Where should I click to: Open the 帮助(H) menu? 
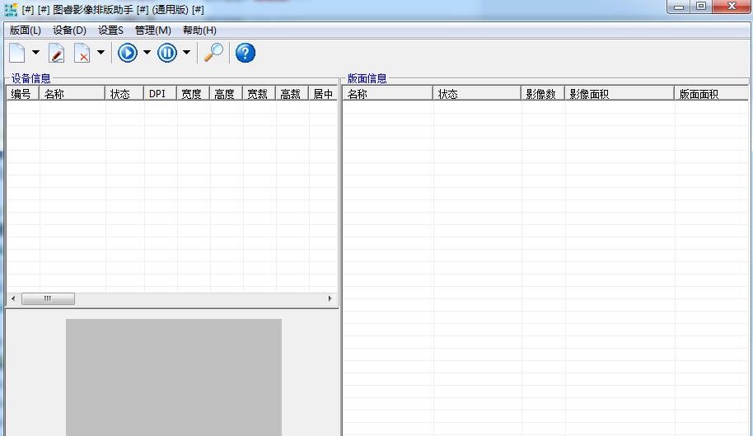(x=199, y=30)
